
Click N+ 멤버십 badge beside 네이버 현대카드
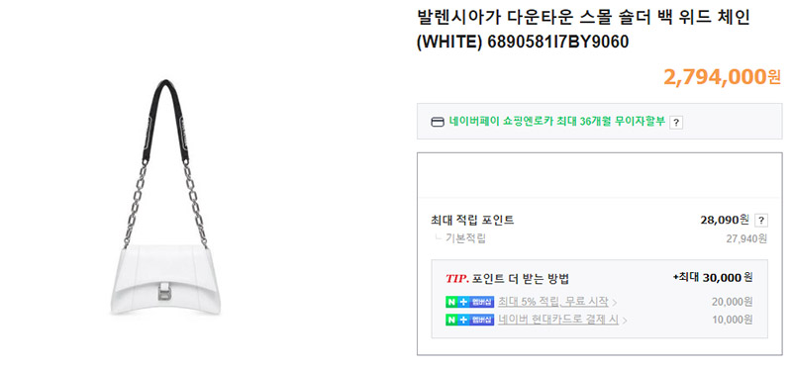tap(469, 320)
